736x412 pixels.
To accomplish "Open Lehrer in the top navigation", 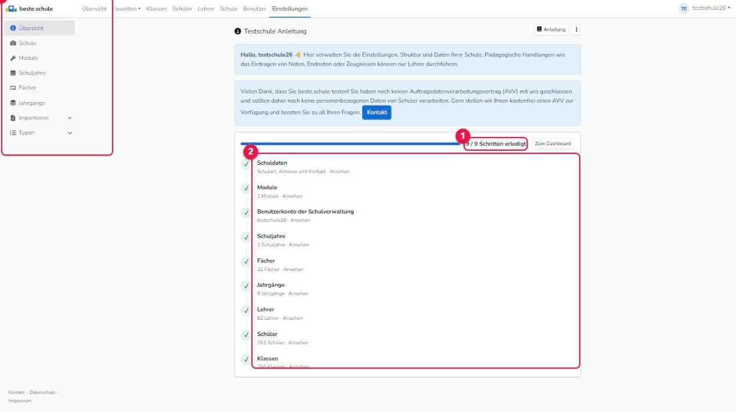I will 206,9.
